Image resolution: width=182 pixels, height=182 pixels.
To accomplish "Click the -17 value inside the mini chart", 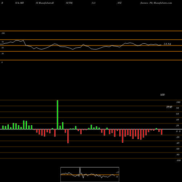I will [x=117, y=173].
